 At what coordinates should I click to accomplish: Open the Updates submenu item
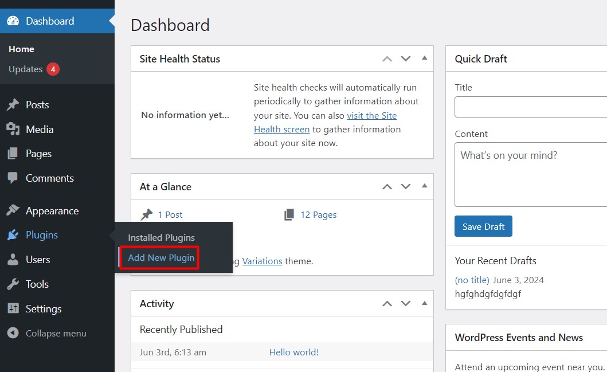pos(26,69)
